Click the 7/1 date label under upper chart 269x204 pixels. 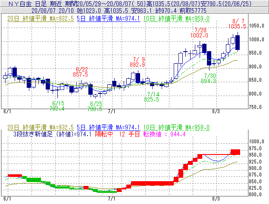pyautogui.click(x=112, y=111)
